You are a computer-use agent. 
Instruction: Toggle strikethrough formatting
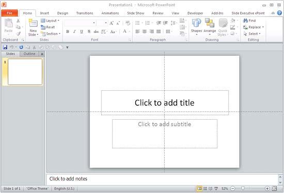96,31
